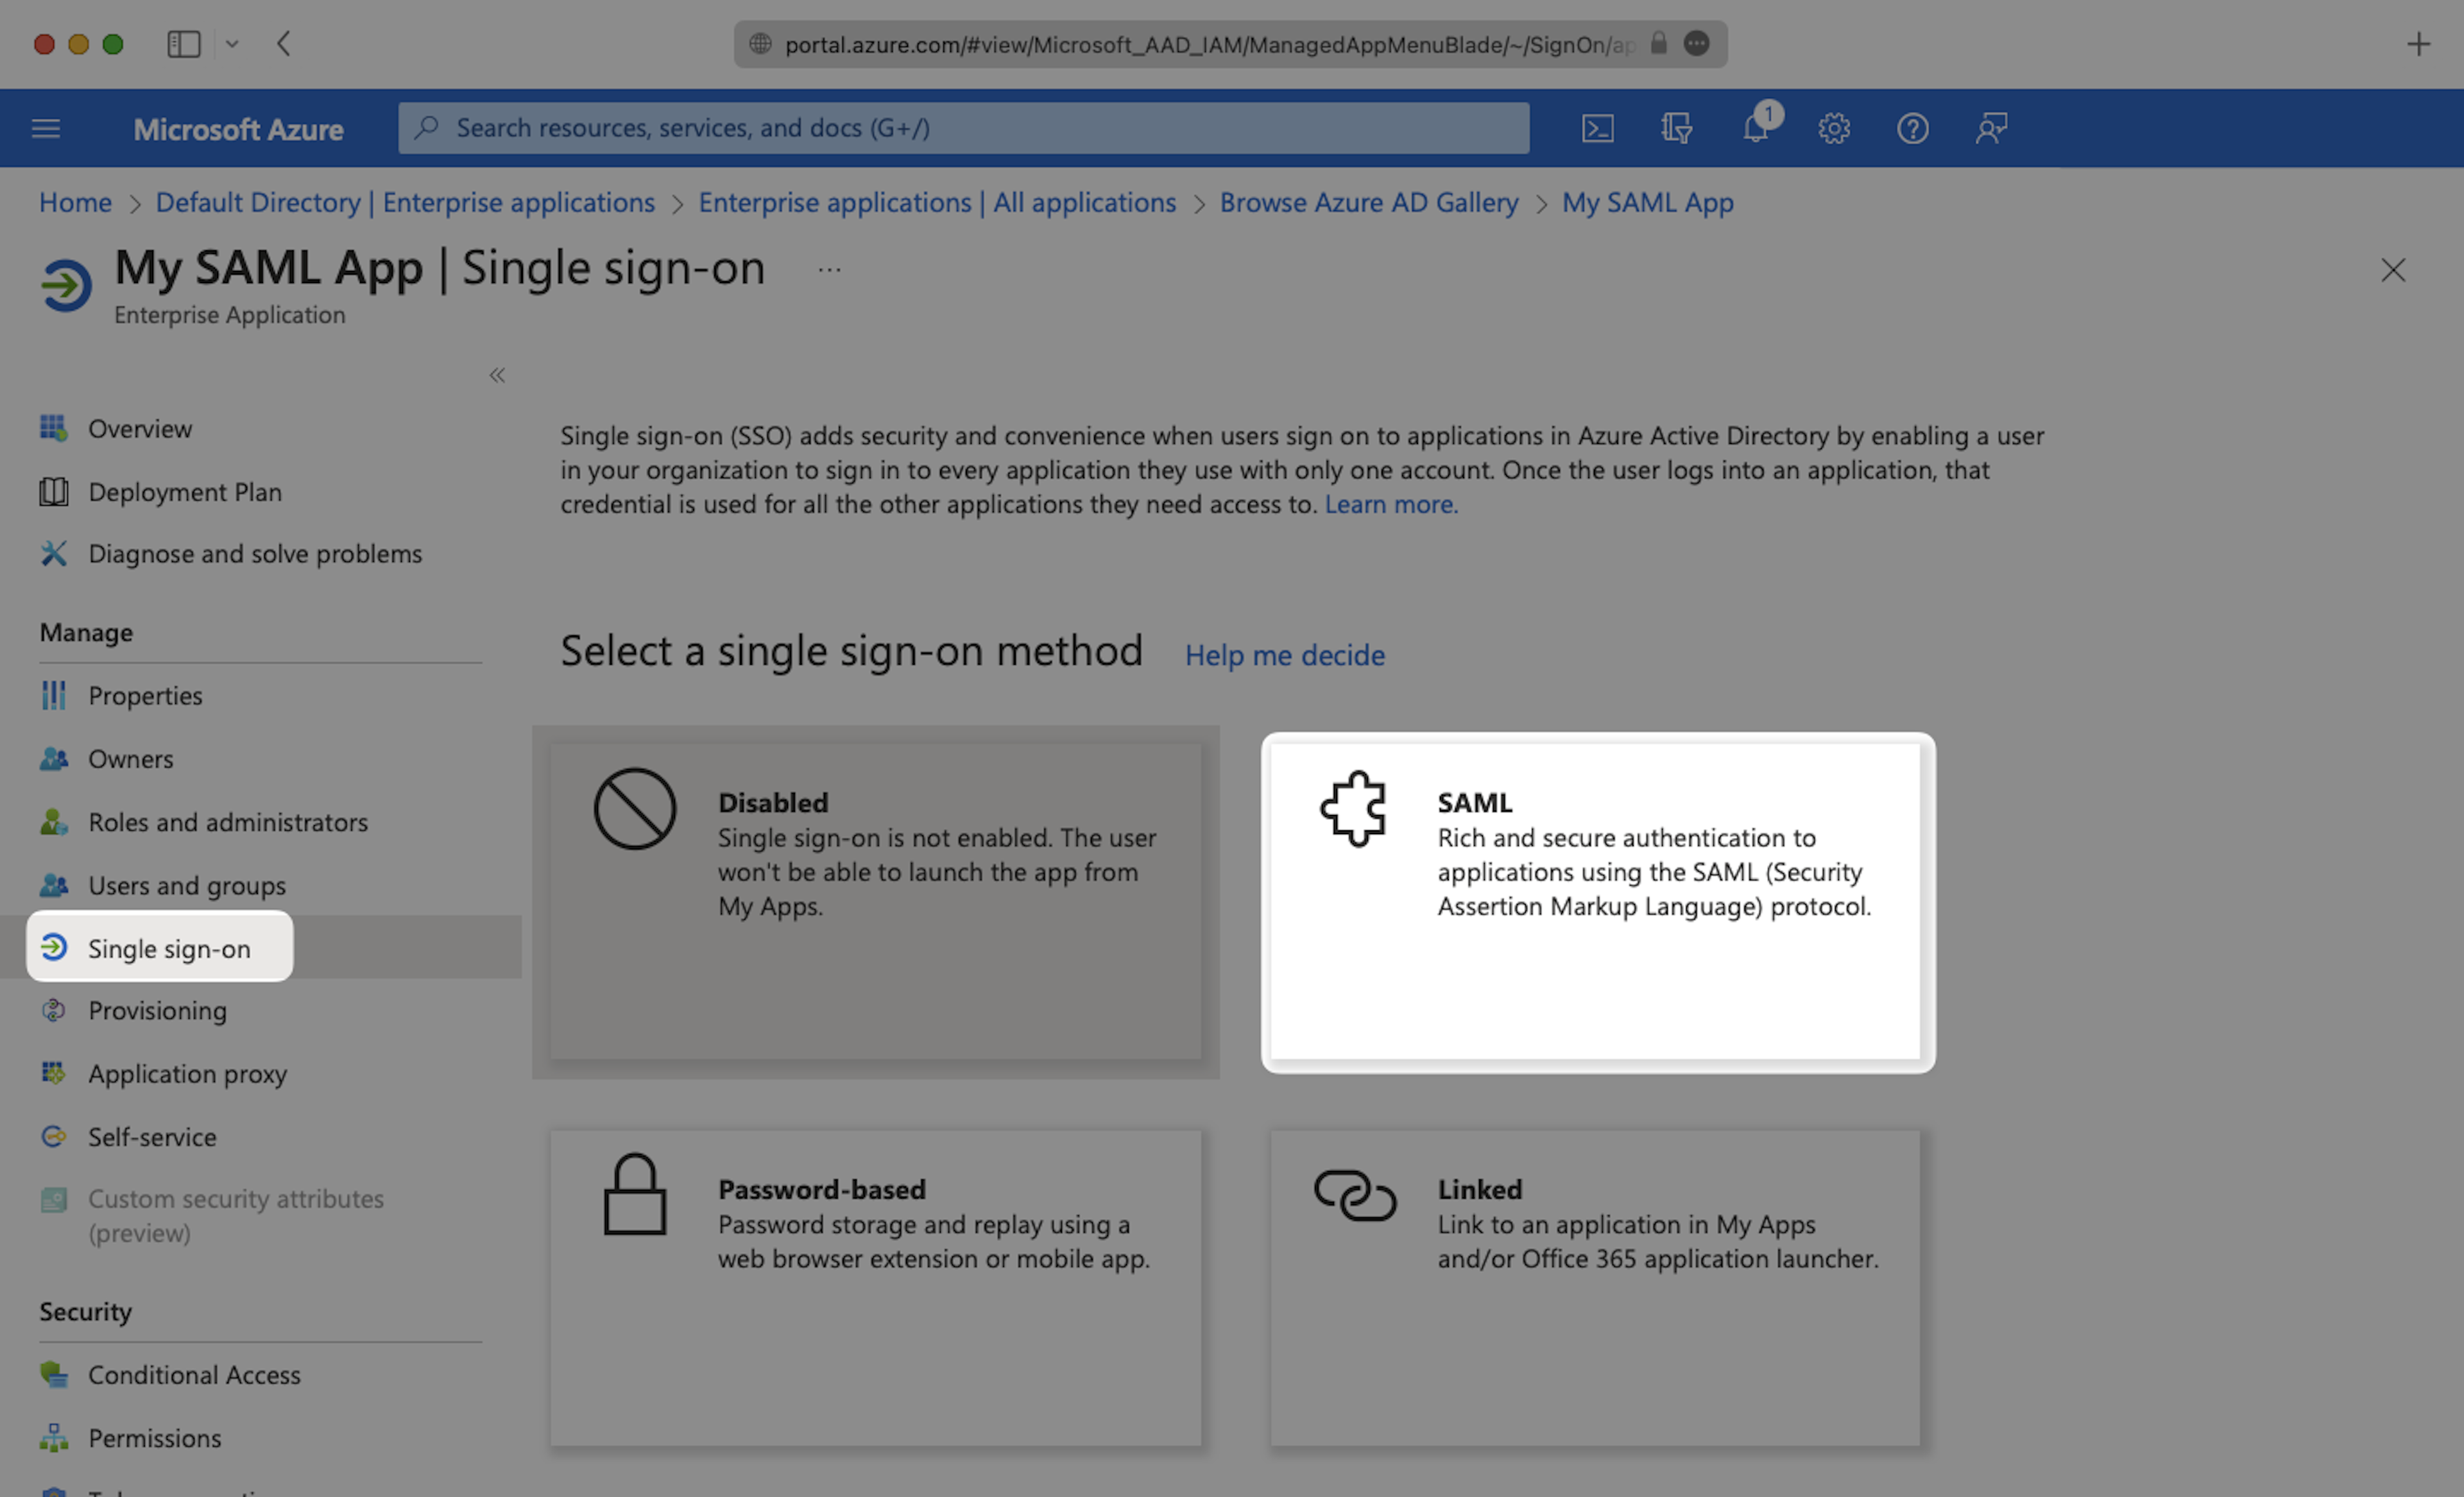Select the SAML puzzle piece card
This screenshot has height=1497, width=2464.
(x=1597, y=901)
